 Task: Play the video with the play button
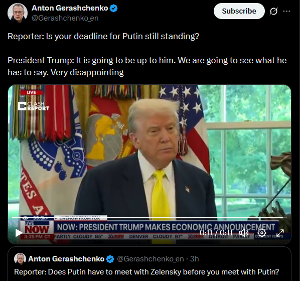[19, 233]
